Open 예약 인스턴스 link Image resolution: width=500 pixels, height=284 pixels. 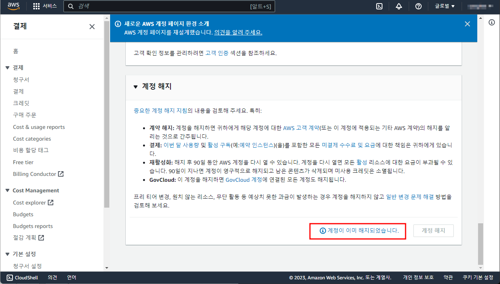point(257,145)
